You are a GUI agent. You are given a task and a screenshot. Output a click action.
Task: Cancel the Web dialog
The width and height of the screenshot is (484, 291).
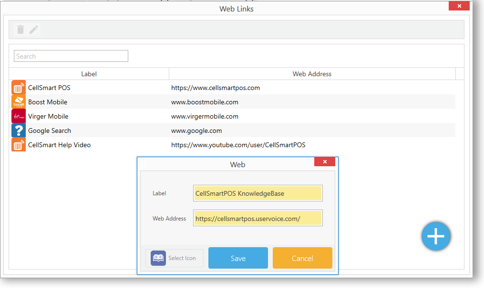click(302, 258)
